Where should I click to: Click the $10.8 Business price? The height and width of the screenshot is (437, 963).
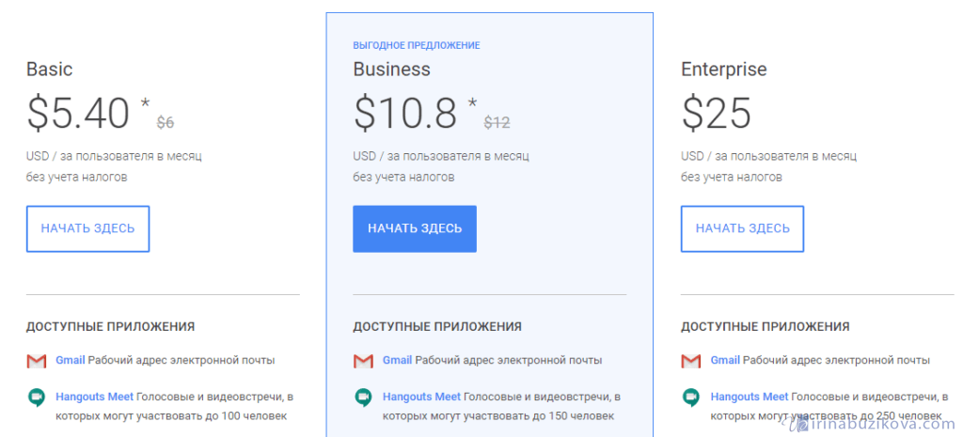[x=406, y=114]
